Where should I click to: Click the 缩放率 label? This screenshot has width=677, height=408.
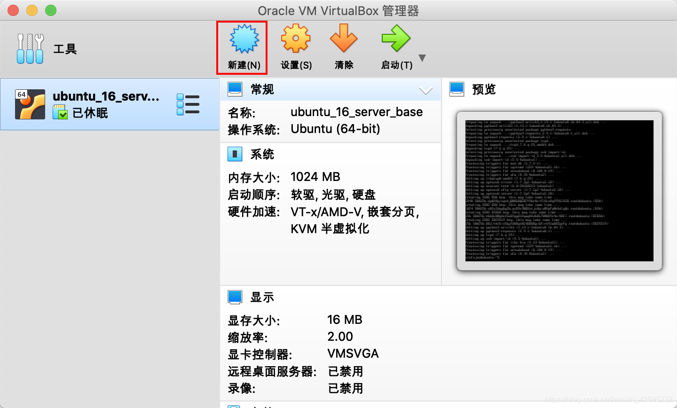[248, 337]
